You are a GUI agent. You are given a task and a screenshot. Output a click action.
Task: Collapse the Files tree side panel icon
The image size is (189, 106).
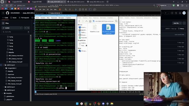click(3, 23)
